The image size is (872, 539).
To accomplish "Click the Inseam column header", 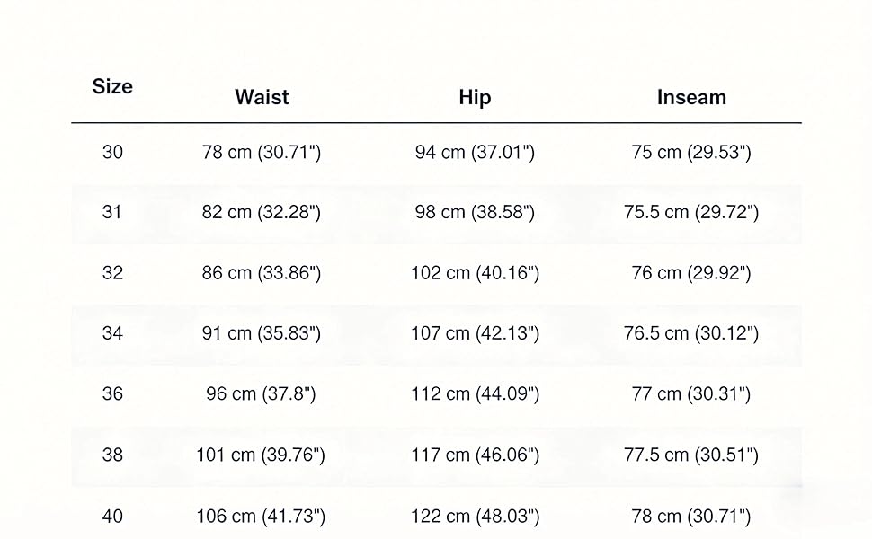I will click(x=691, y=97).
